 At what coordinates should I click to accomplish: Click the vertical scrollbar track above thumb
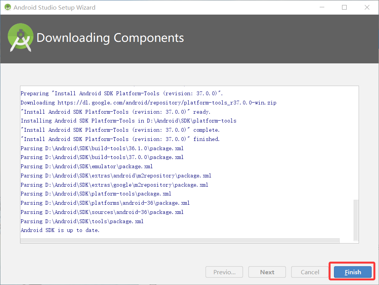pyautogui.click(x=356, y=143)
